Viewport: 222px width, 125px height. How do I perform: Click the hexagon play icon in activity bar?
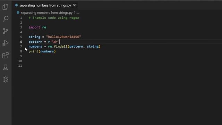tap(6, 80)
